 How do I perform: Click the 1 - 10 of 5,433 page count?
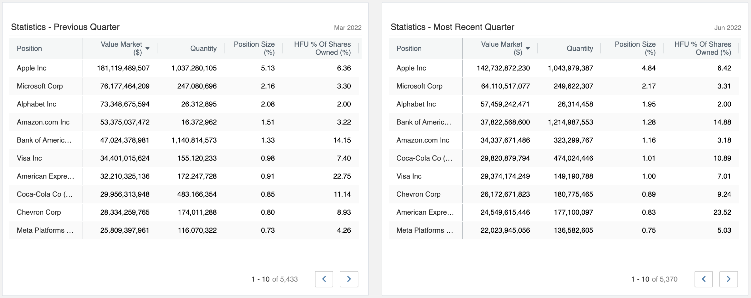pyautogui.click(x=275, y=279)
